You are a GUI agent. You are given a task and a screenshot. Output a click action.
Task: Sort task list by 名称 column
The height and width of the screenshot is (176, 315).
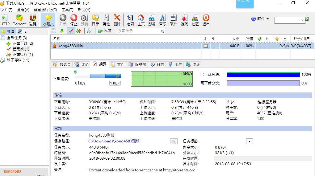[x=126, y=39]
